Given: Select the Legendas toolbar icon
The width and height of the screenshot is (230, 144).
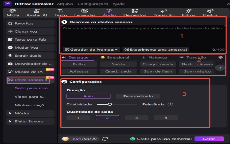Looking at the screenshot, I should click(85, 12).
